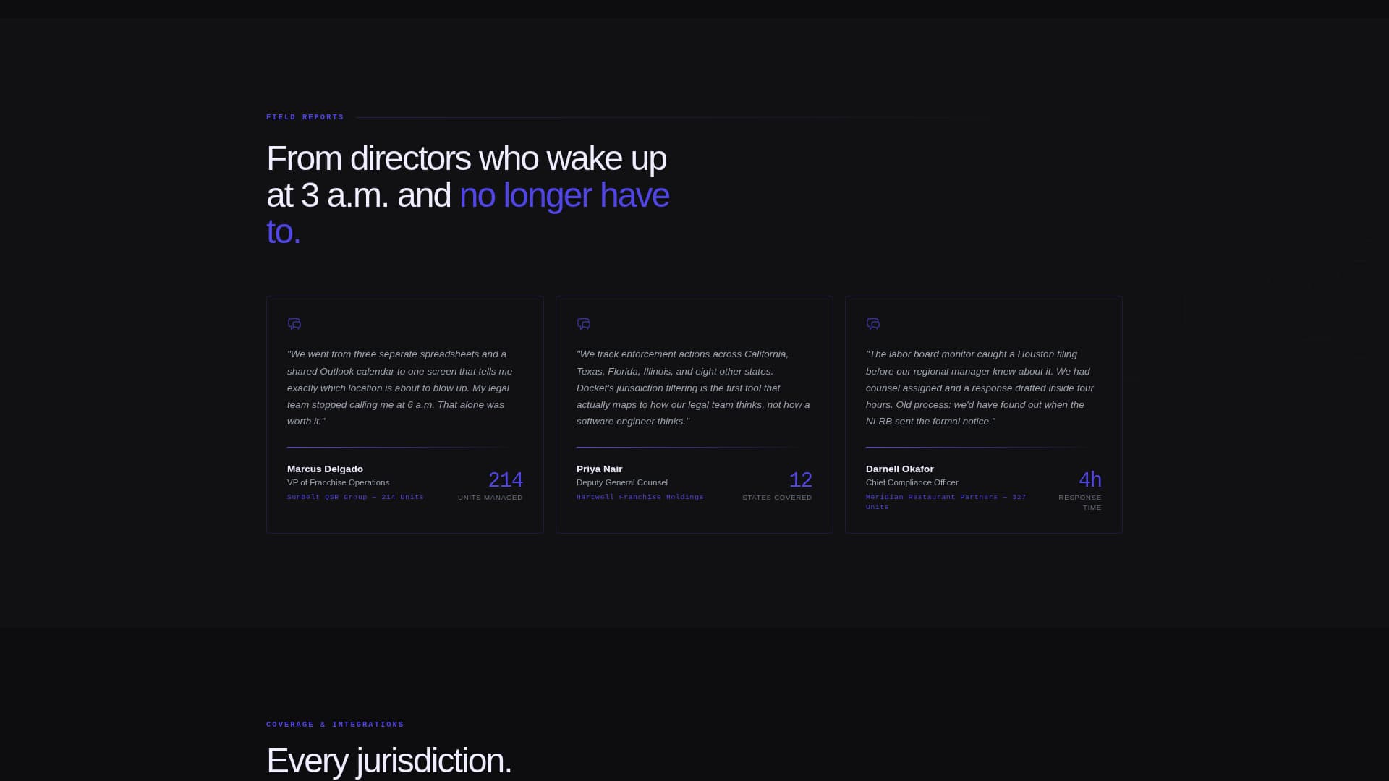Click the quote icon on Darnell Okafor's card
The width and height of the screenshot is (1389, 781).
[x=873, y=324]
